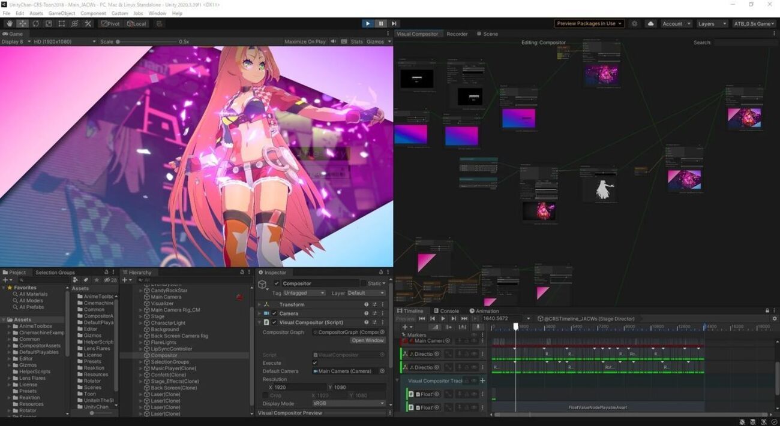
Task: Open the Jobs menu
Action: [x=138, y=13]
